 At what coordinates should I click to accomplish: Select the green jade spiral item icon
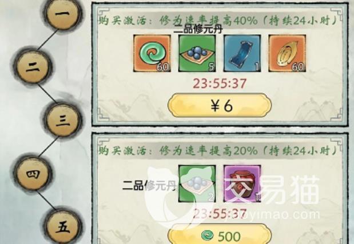(x=152, y=54)
